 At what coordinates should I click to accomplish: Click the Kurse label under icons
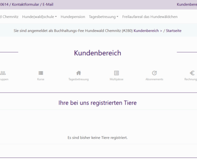pyautogui.click(x=41, y=79)
